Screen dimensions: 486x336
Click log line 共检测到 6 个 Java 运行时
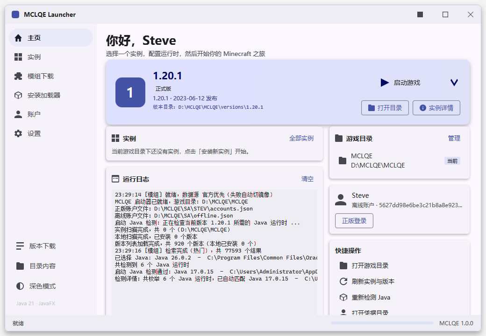pos(152,265)
